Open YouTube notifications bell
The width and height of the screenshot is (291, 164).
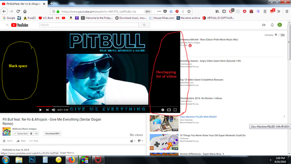click(x=272, y=25)
